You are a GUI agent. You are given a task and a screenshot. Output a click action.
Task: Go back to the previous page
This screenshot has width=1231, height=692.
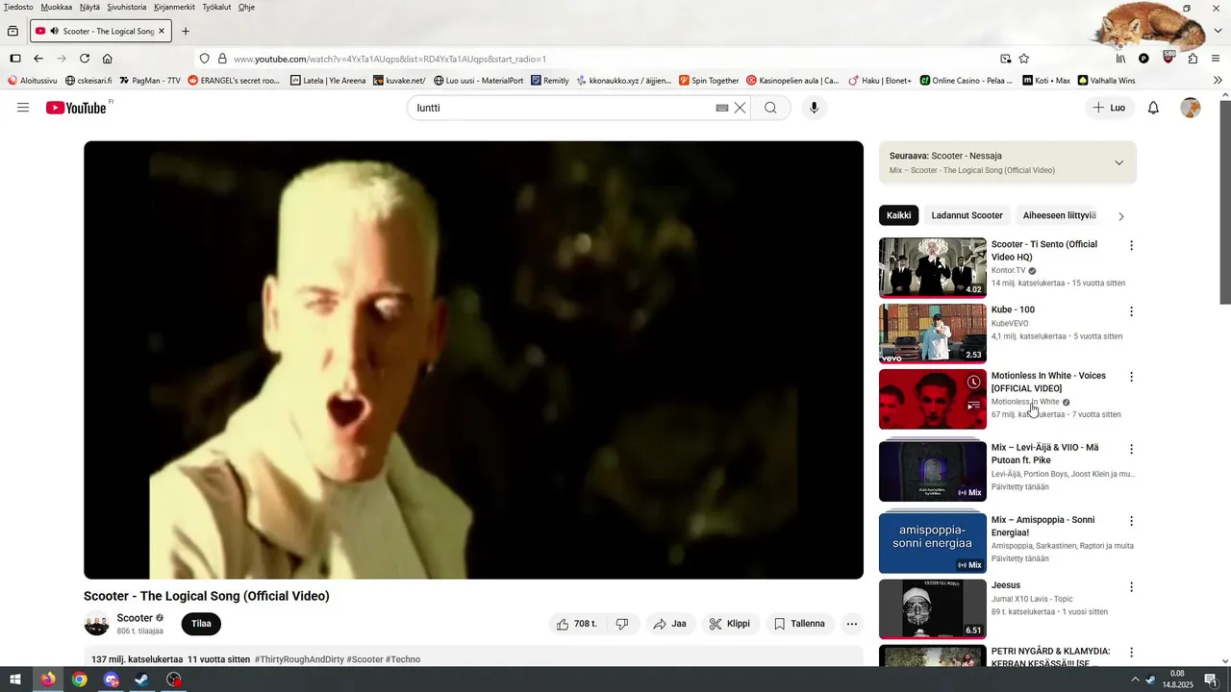[x=38, y=59]
